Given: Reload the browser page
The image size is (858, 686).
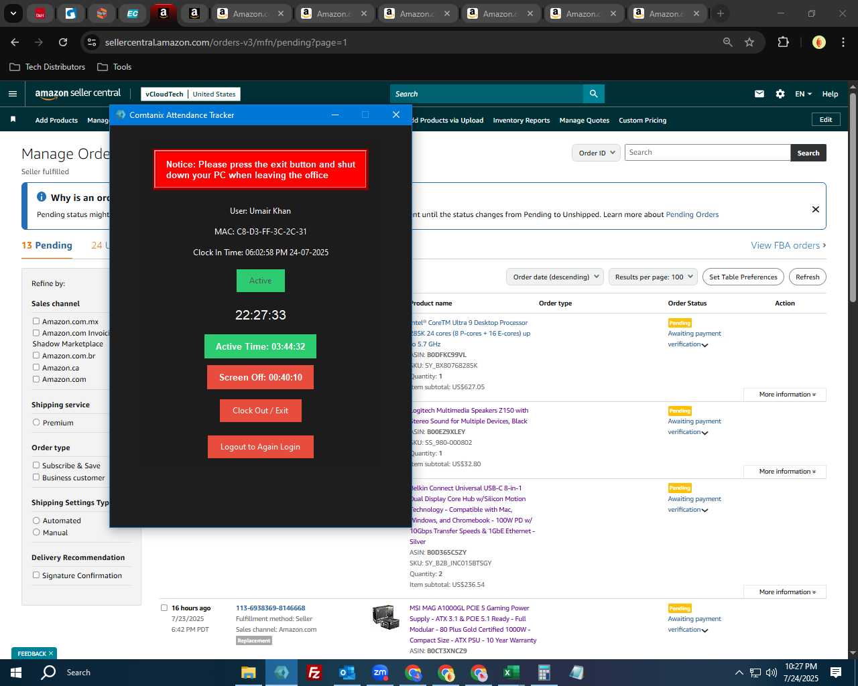Looking at the screenshot, I should 63,42.
